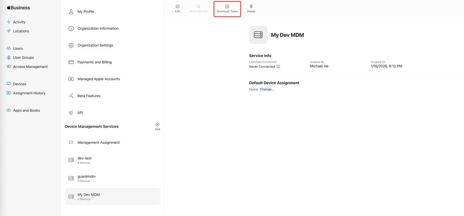Click the My Profile person icon

tap(71, 12)
